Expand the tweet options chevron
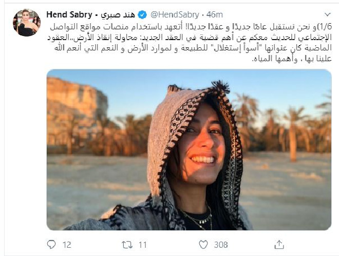The width and height of the screenshot is (339, 256). 328,14
